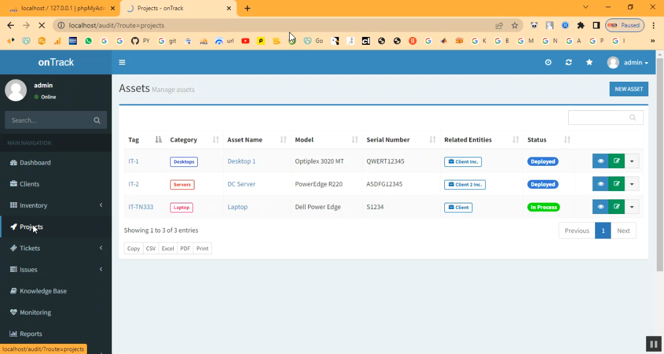The image size is (664, 354).
Task: Click the hamburger sidebar toggle icon
Action: coord(122,62)
